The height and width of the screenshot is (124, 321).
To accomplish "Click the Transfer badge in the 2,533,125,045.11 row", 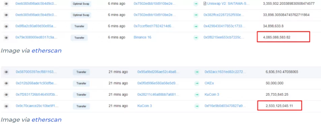I will [x=81, y=106].
